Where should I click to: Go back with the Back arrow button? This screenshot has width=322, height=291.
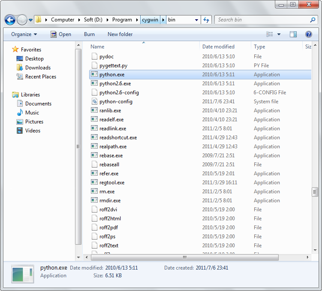pyautogui.click(x=10, y=20)
